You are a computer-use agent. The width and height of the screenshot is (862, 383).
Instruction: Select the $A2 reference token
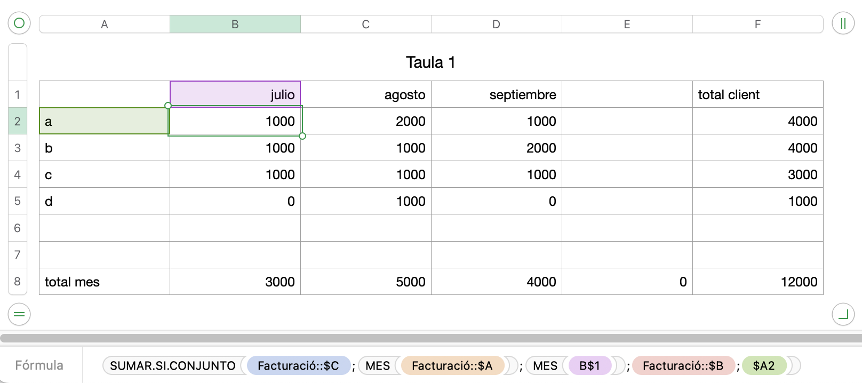[763, 365]
